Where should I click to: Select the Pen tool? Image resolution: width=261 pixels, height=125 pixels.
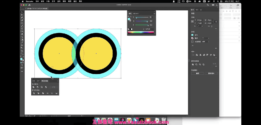coord(22,18)
